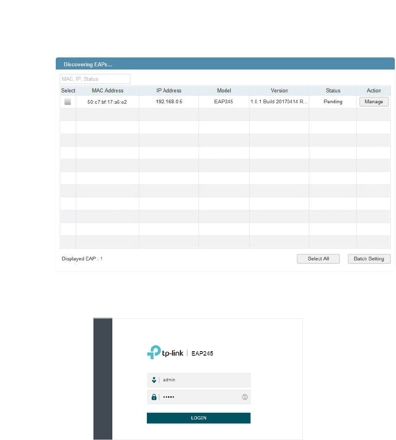Sort by the MAC Address column header

[108, 91]
